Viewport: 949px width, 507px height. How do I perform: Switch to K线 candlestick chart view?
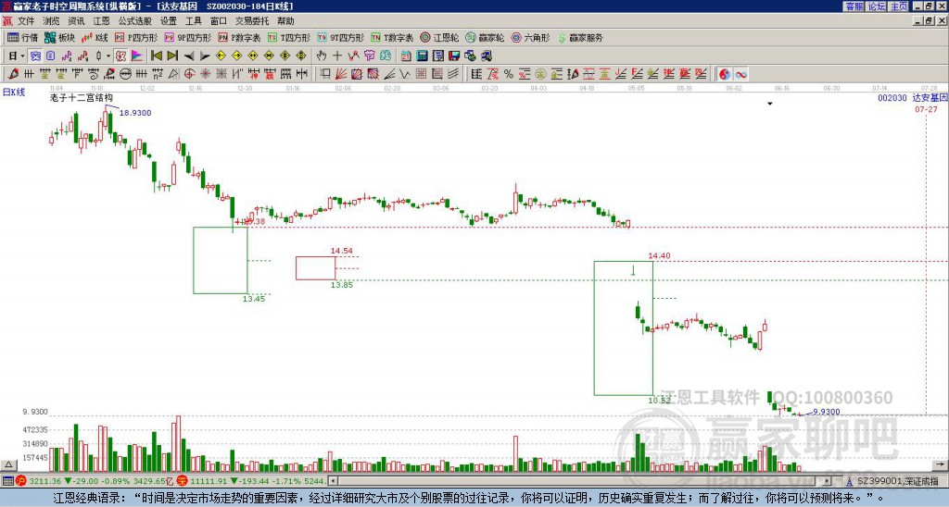(x=95, y=37)
